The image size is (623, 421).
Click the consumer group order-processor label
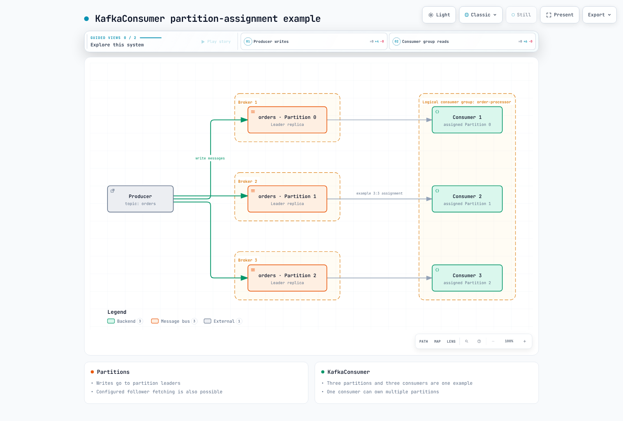pos(466,102)
